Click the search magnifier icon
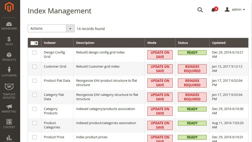The width and height of the screenshot is (252, 142). point(200,10)
